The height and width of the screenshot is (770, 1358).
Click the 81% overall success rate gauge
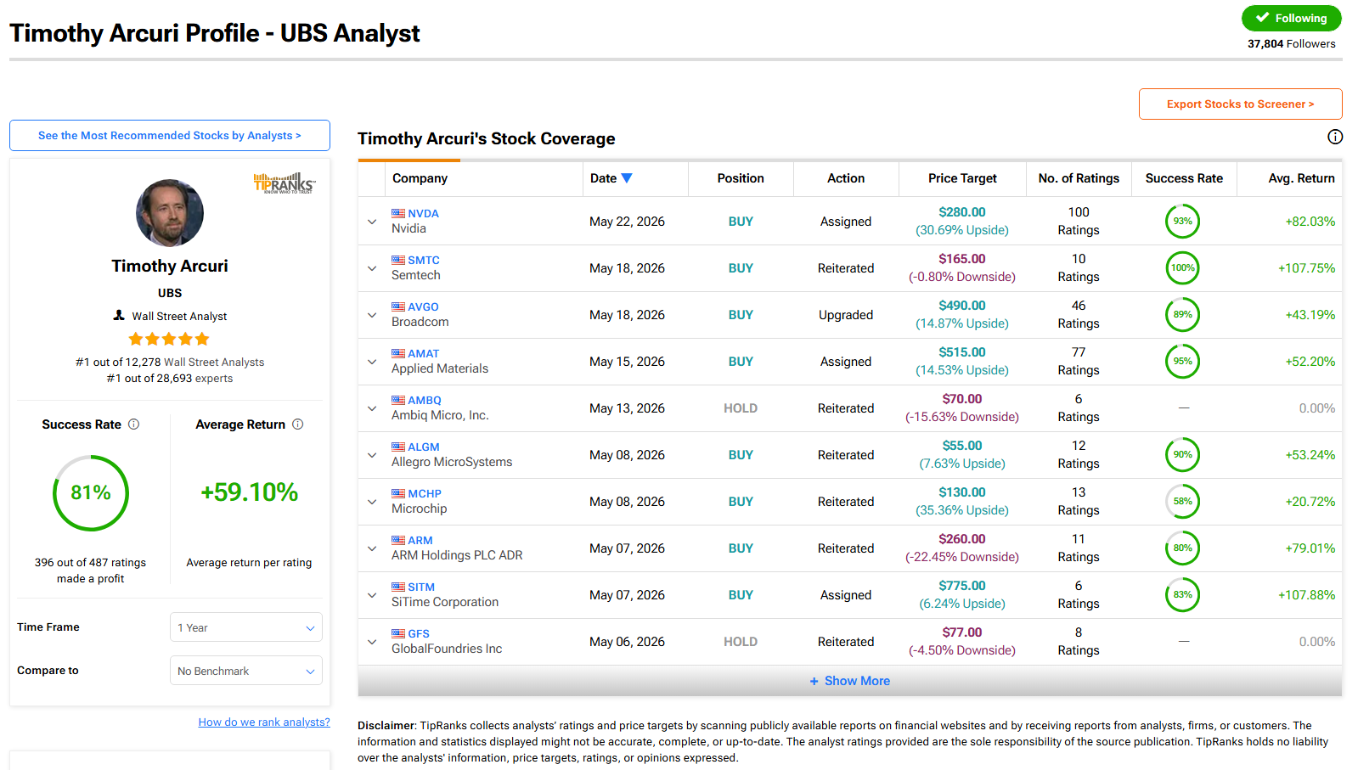[x=91, y=493]
